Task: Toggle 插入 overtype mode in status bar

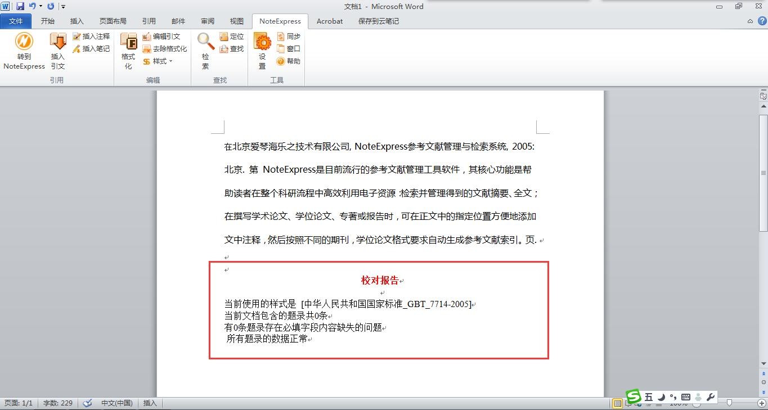Action: (x=150, y=403)
